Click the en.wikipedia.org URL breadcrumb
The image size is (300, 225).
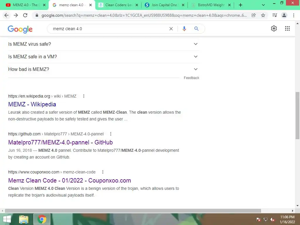point(42,96)
